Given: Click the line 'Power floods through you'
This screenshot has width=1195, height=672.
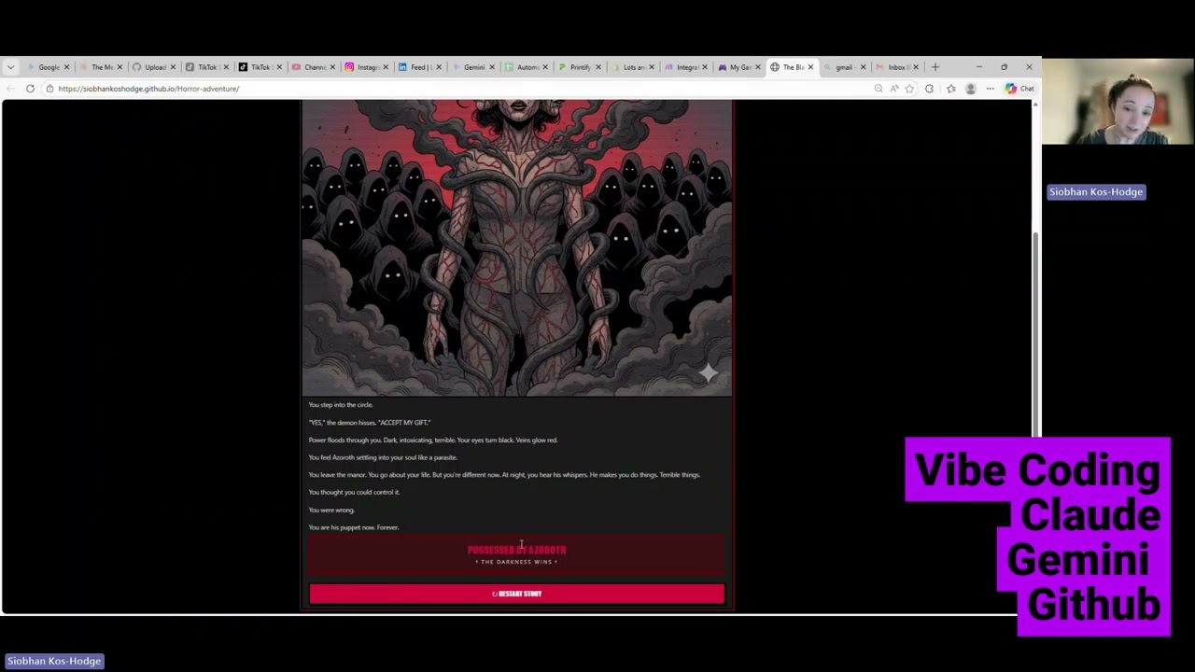Looking at the screenshot, I should [433, 441].
